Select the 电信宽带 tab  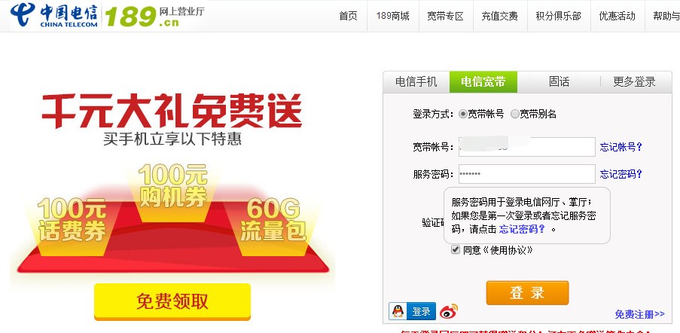(x=483, y=81)
